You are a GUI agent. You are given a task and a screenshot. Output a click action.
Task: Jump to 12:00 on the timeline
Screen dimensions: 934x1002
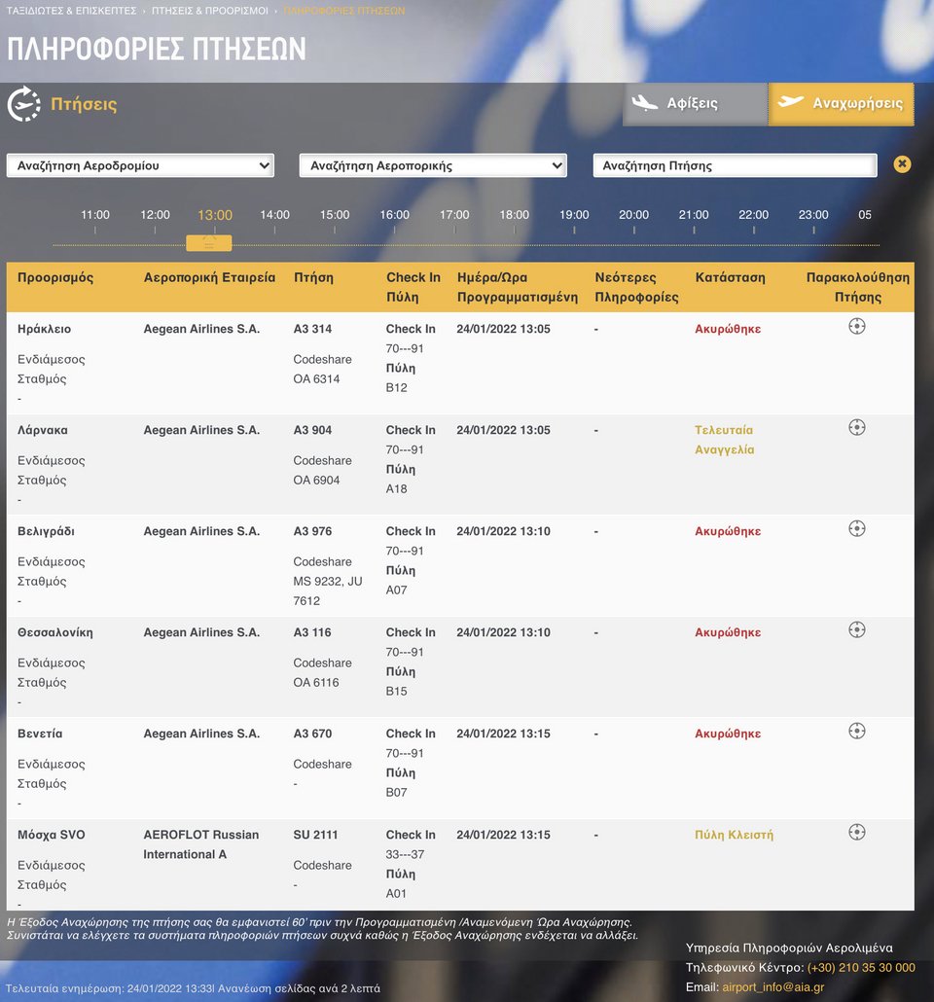pos(156,215)
